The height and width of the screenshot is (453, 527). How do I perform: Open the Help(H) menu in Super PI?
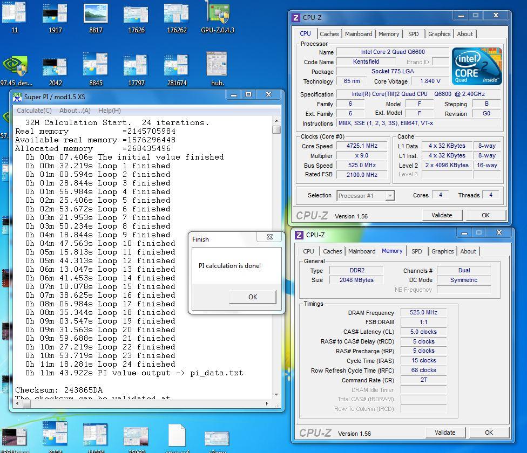[x=110, y=111]
